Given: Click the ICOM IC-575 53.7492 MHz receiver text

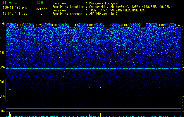Looking at the screenshot, I should (117, 10).
